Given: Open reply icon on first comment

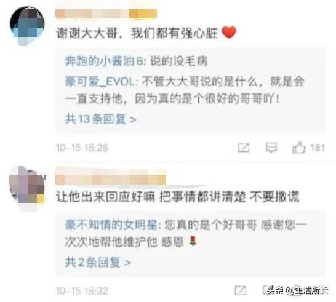Looking at the screenshot, I should click(x=271, y=148).
